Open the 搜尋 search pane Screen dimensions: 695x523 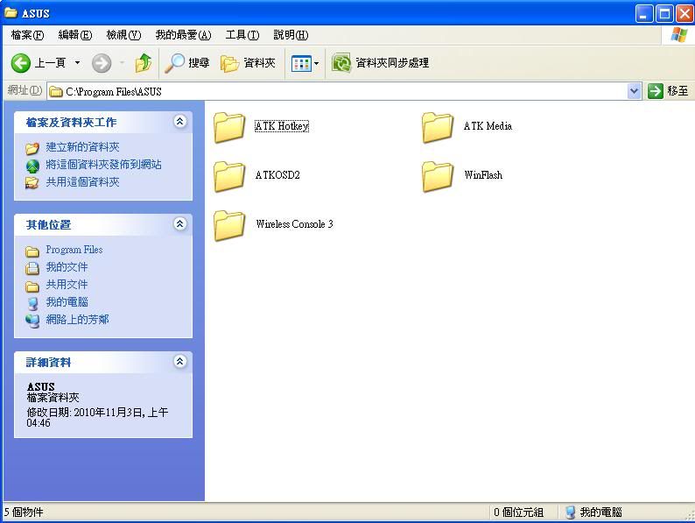pyautogui.click(x=186, y=63)
